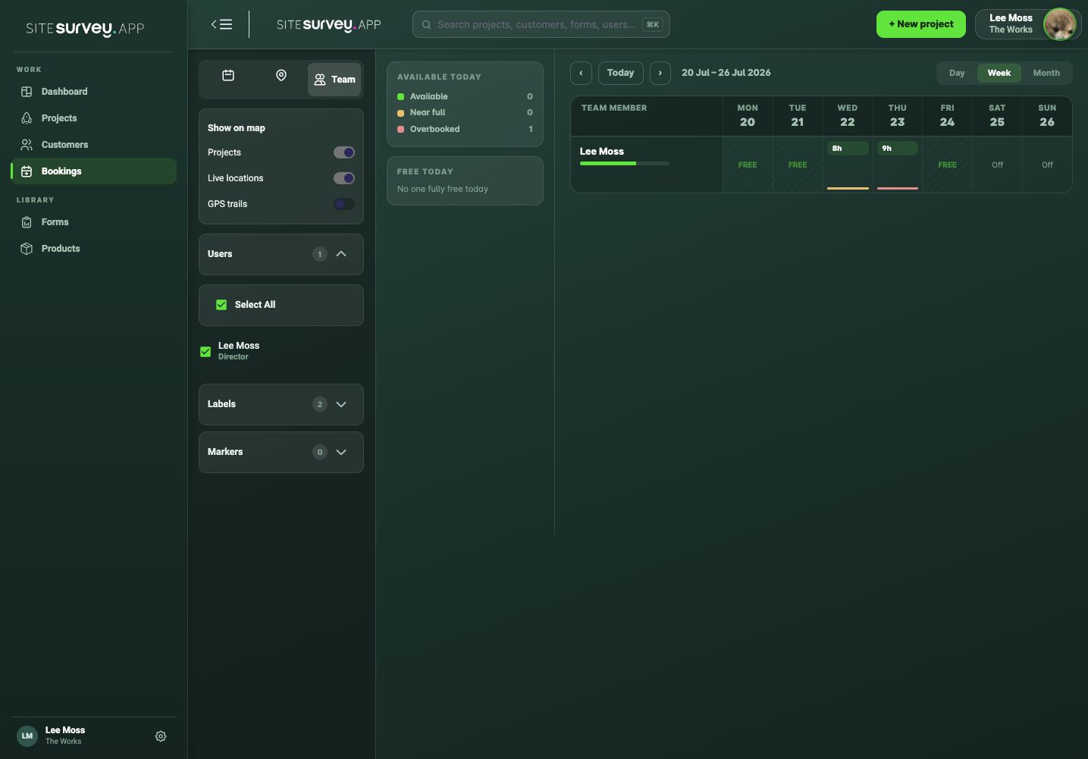
Task: Click the Forms clipboard icon
Action: point(27,222)
